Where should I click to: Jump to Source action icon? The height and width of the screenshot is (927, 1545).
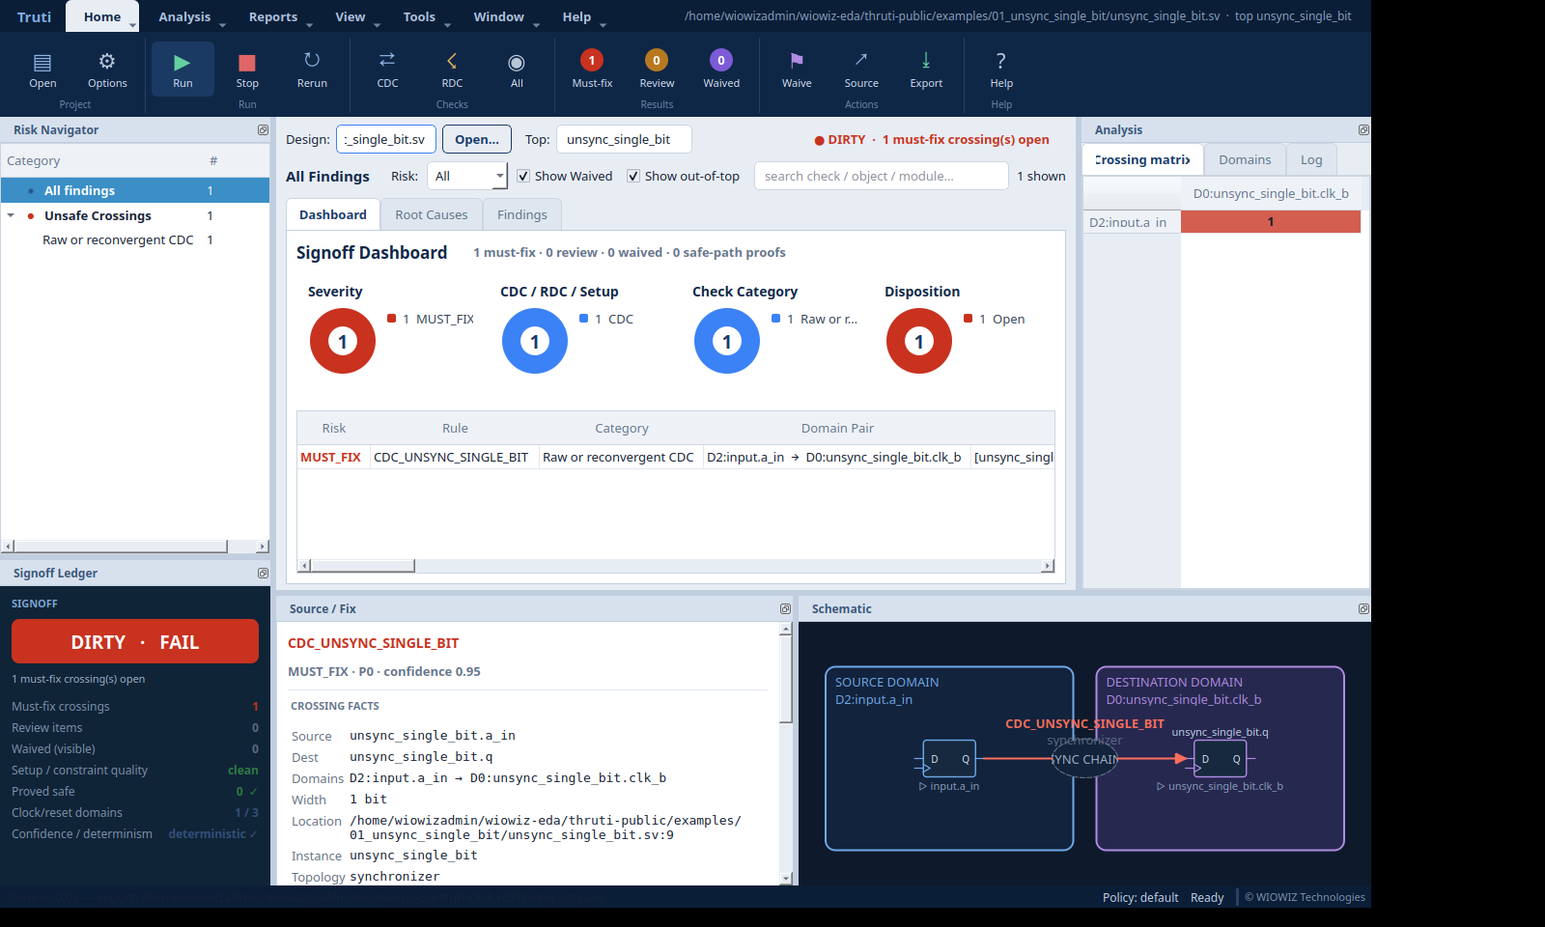[861, 70]
